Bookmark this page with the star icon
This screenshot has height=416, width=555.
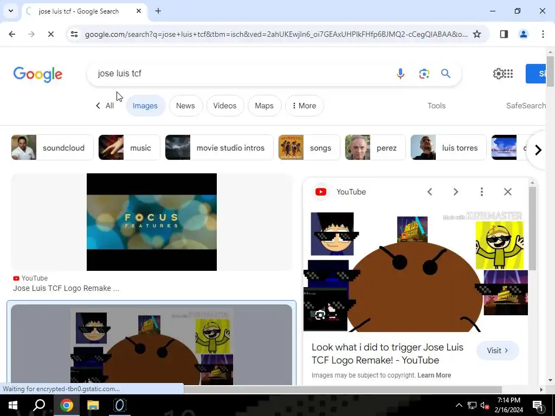tap(477, 34)
